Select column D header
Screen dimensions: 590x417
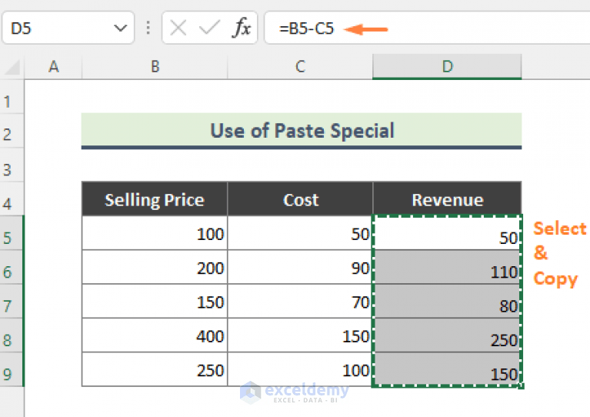click(x=447, y=67)
